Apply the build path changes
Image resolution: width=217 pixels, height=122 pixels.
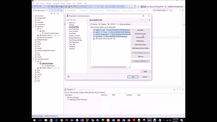point(145,72)
